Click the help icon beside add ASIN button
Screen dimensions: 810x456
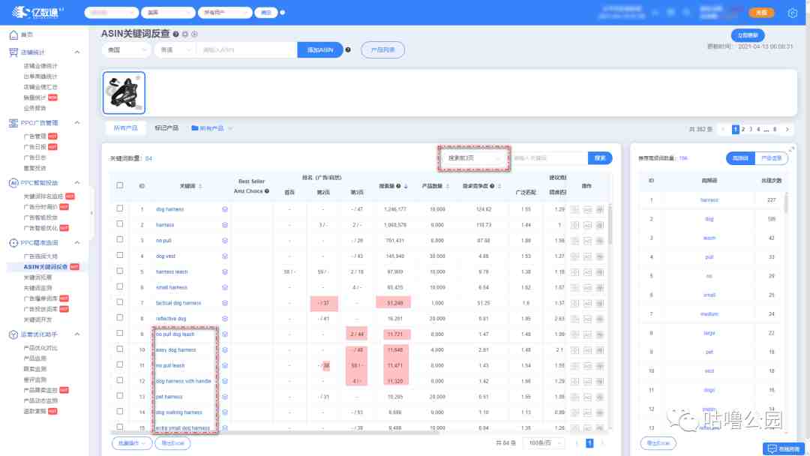(x=348, y=50)
